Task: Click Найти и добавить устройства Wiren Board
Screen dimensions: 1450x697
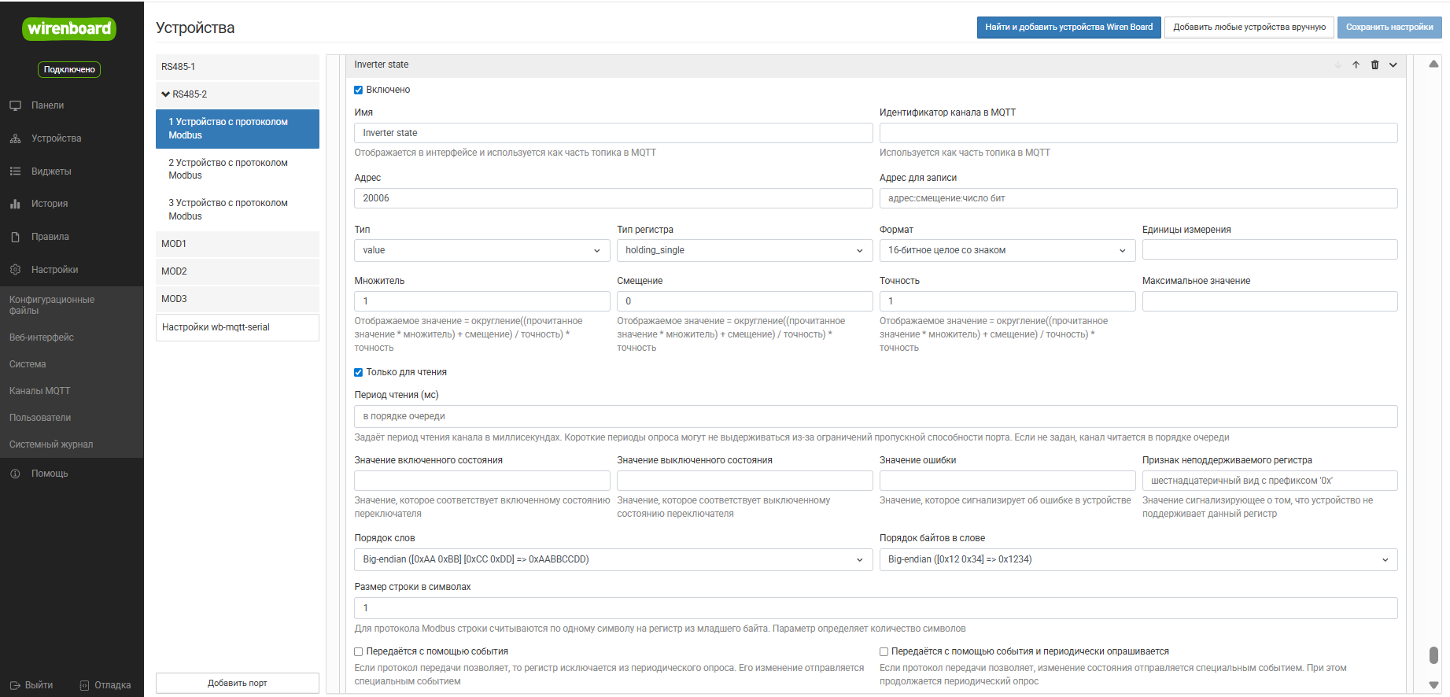Action: [x=1068, y=28]
